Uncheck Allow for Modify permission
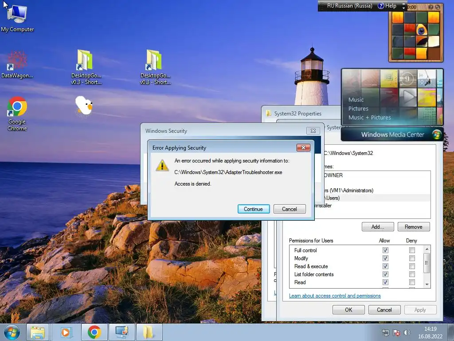454x341 pixels. 385,258
